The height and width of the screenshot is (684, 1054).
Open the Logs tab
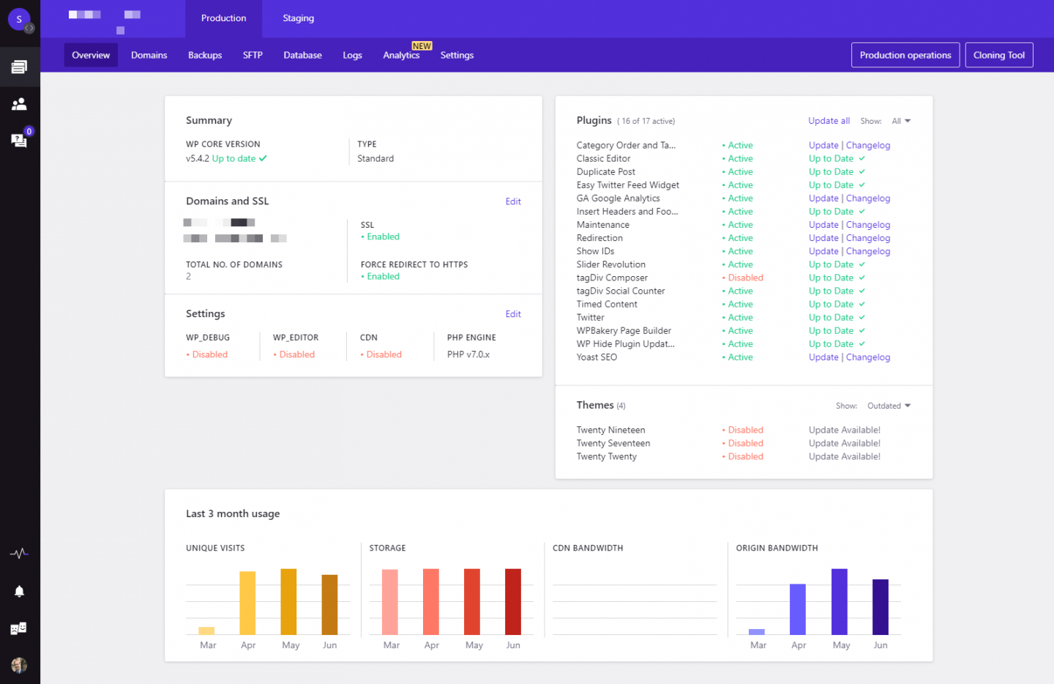click(x=352, y=55)
